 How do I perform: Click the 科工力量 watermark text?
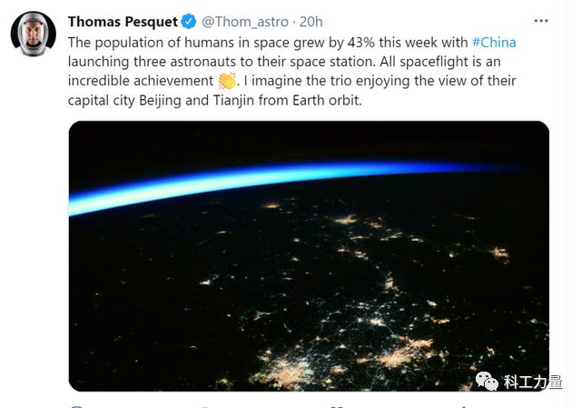click(x=533, y=383)
